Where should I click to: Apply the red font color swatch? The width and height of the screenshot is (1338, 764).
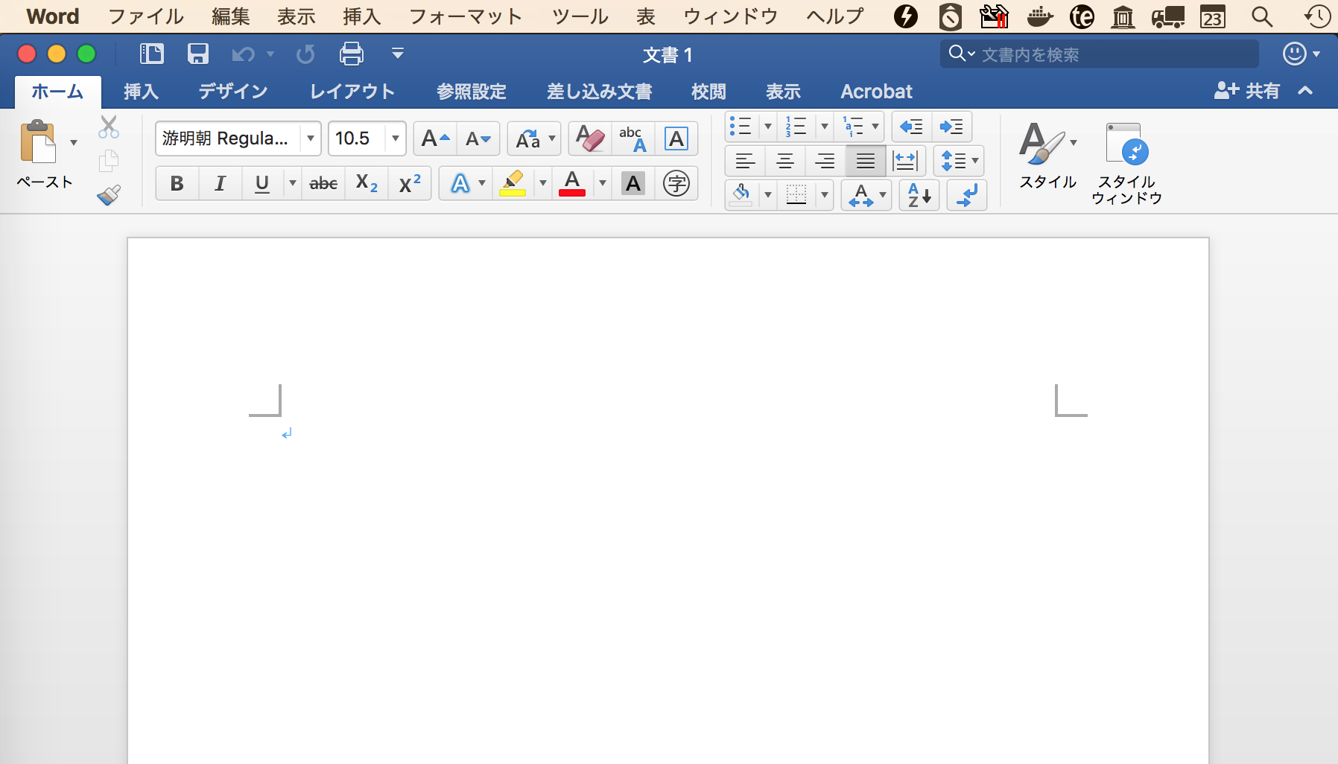click(x=572, y=183)
